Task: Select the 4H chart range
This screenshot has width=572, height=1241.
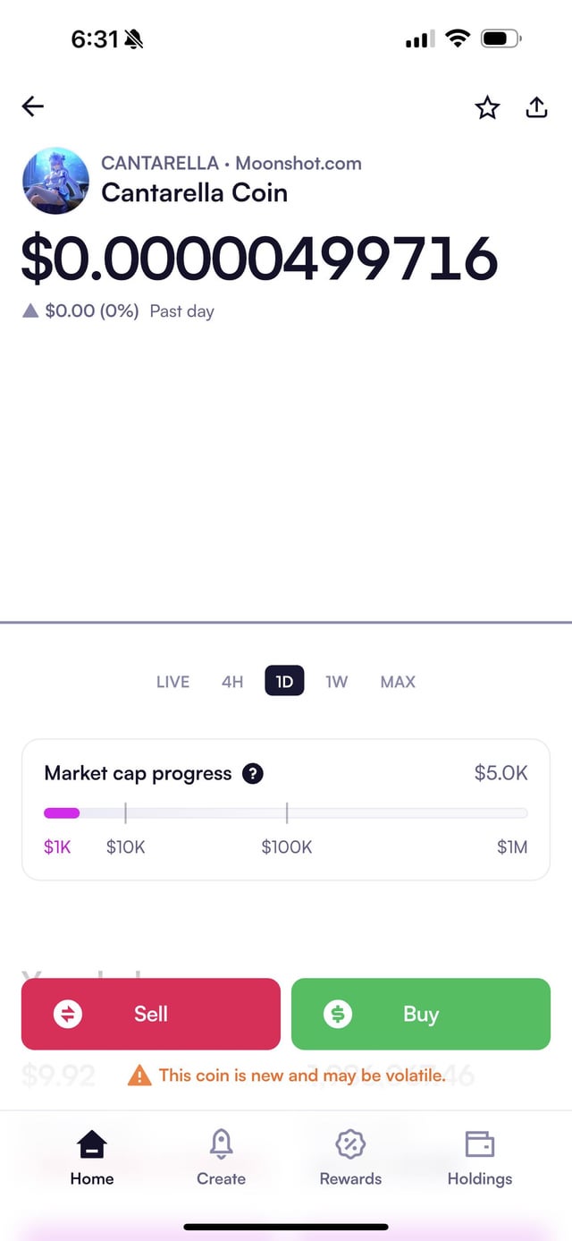Action: [x=232, y=682]
